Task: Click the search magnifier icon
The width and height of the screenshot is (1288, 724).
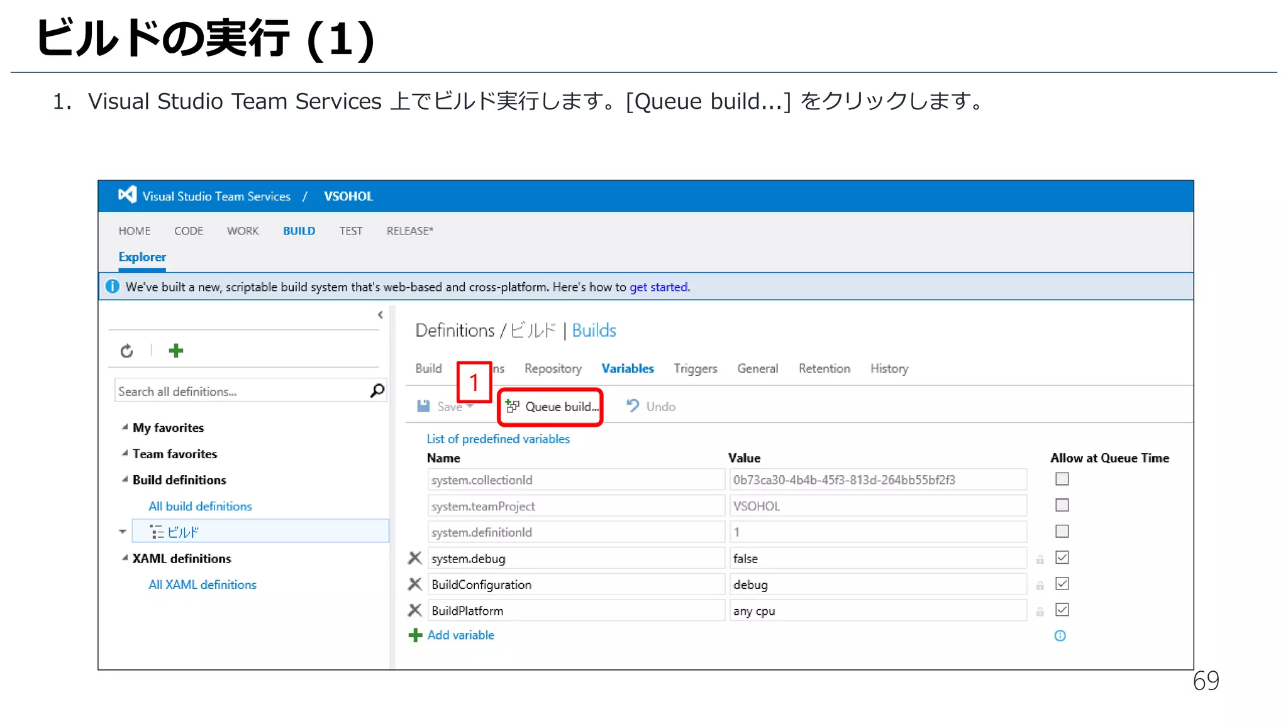Action: pyautogui.click(x=377, y=391)
